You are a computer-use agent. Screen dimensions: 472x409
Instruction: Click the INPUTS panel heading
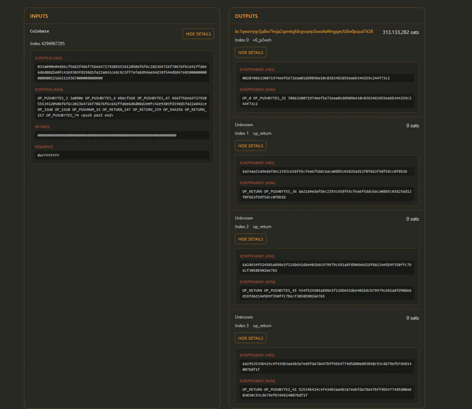(x=39, y=16)
